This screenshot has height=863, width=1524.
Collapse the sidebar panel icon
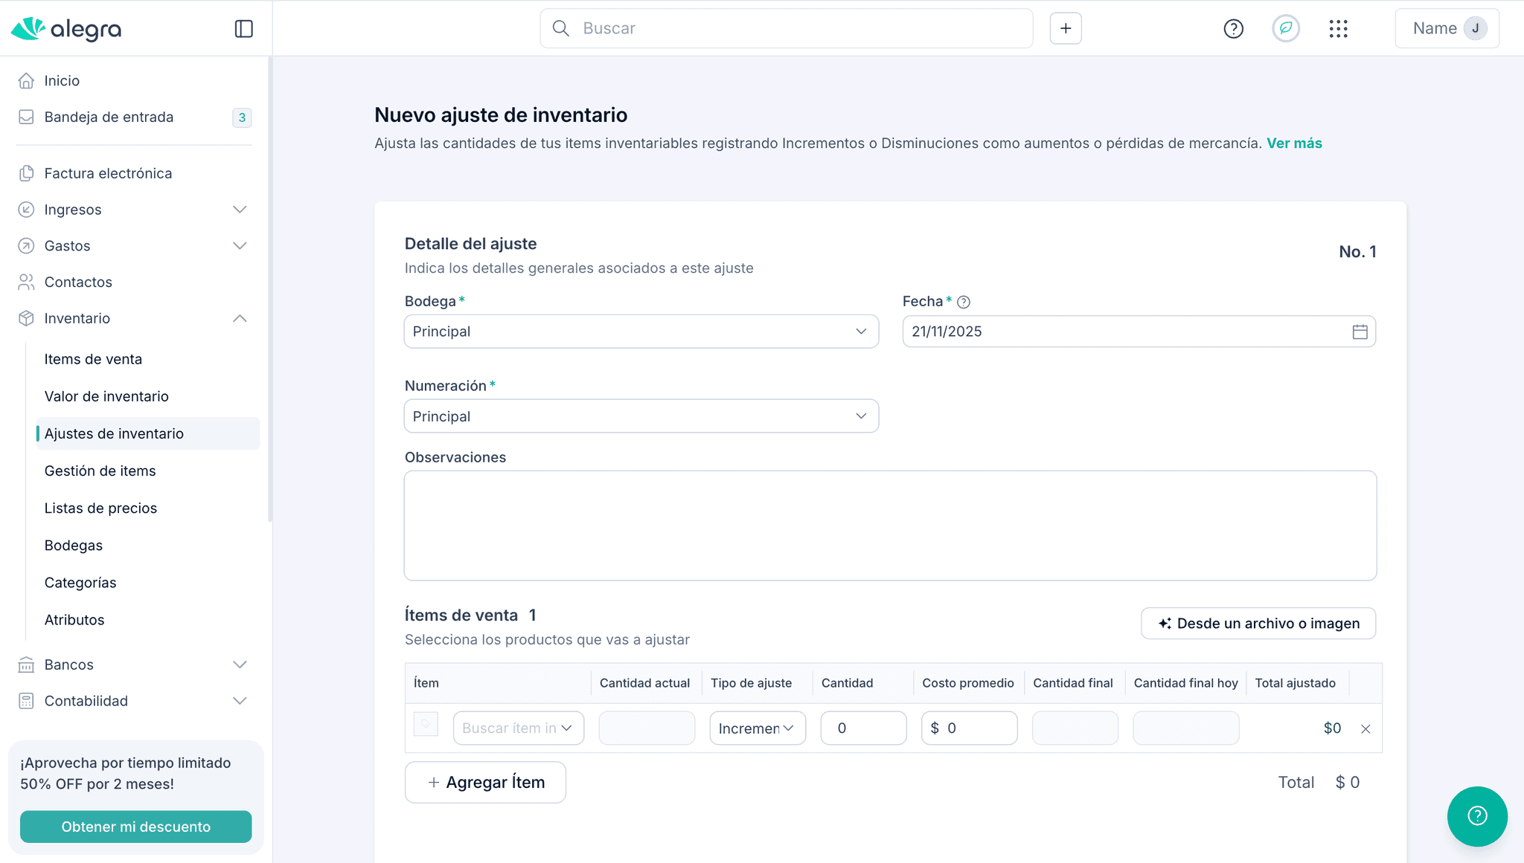[243, 29]
